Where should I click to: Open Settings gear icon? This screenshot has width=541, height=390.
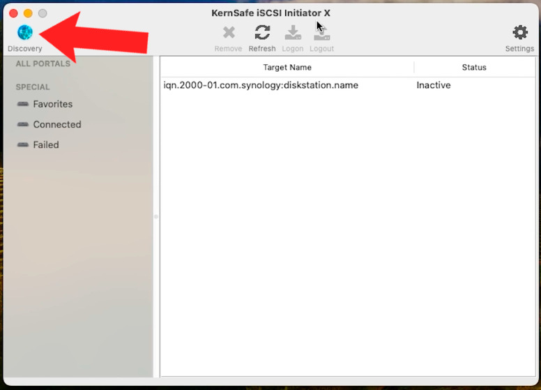pos(520,33)
